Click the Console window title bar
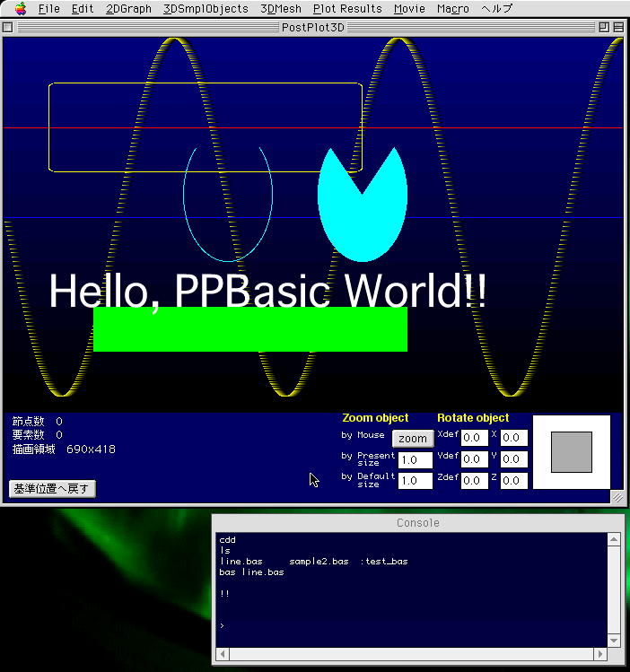Image resolution: width=630 pixels, height=672 pixels. pos(418,523)
